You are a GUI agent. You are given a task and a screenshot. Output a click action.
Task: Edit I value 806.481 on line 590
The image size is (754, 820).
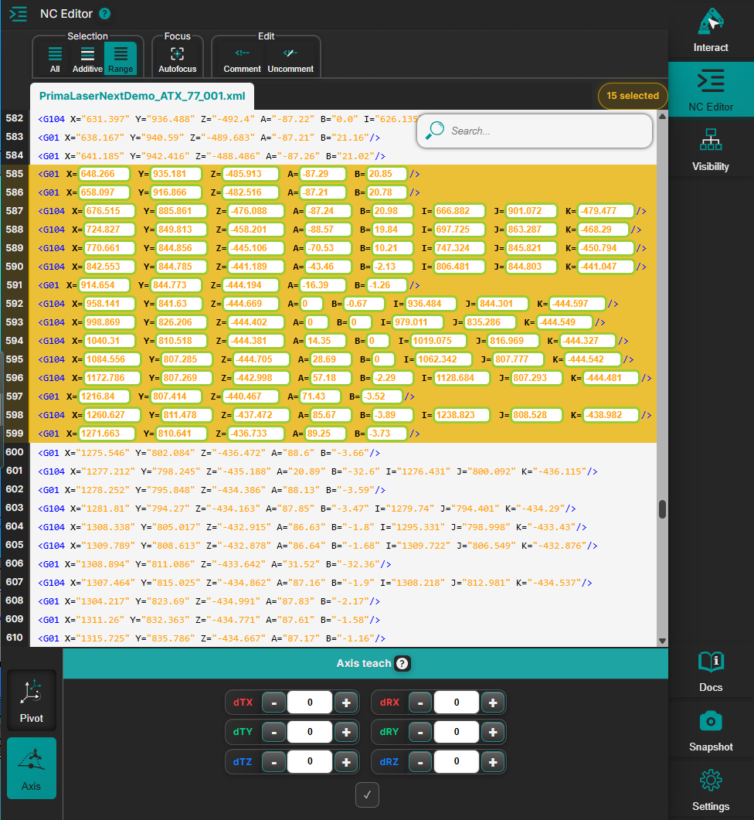tap(459, 267)
